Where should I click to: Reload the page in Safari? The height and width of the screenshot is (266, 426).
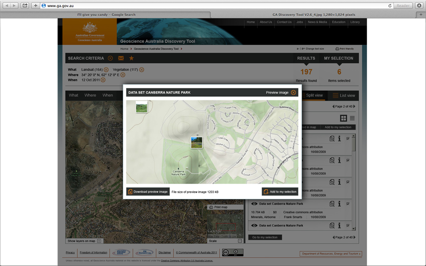click(390, 6)
